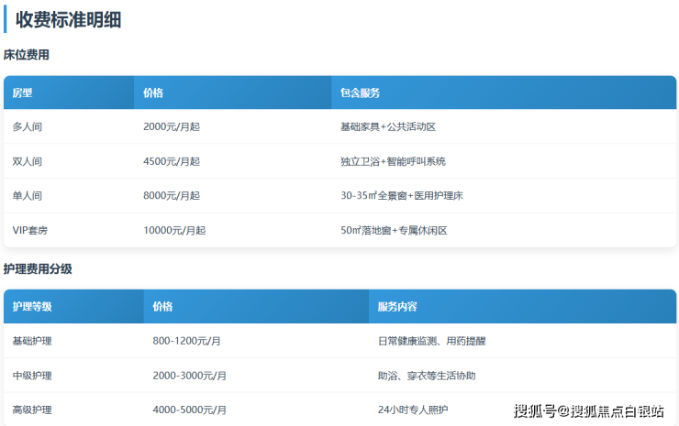Click the 8000元/月起 price cell
Viewport: 679px width, 426px height.
coord(172,196)
